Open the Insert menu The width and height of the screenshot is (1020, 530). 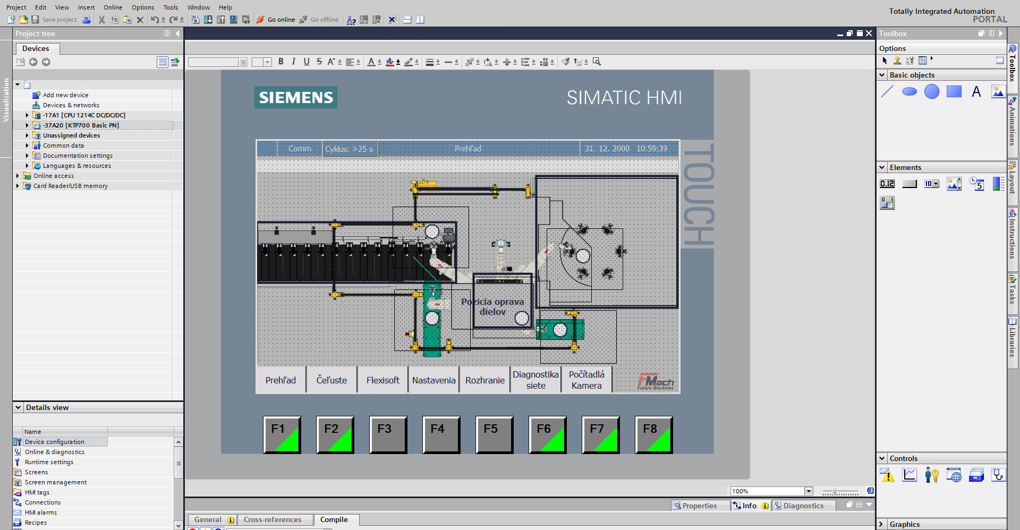click(x=86, y=7)
